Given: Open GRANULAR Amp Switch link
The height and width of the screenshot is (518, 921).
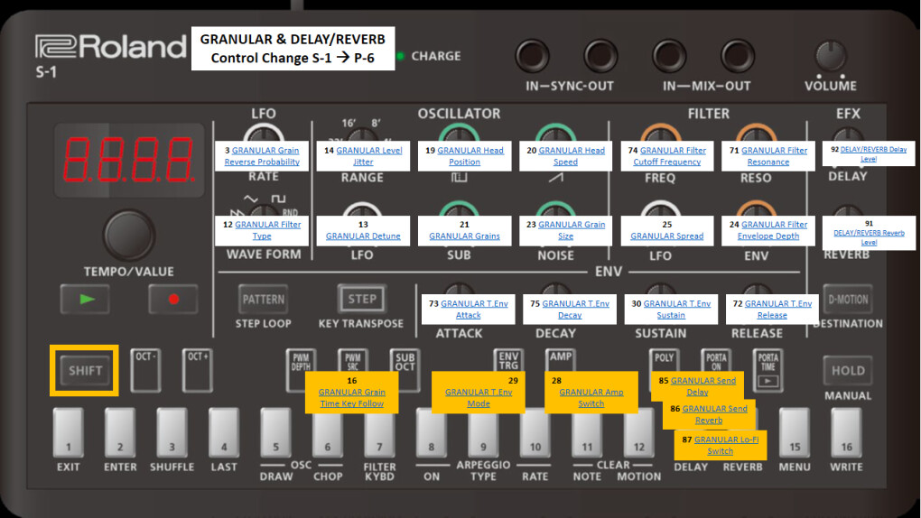Looking at the screenshot, I should click(591, 398).
